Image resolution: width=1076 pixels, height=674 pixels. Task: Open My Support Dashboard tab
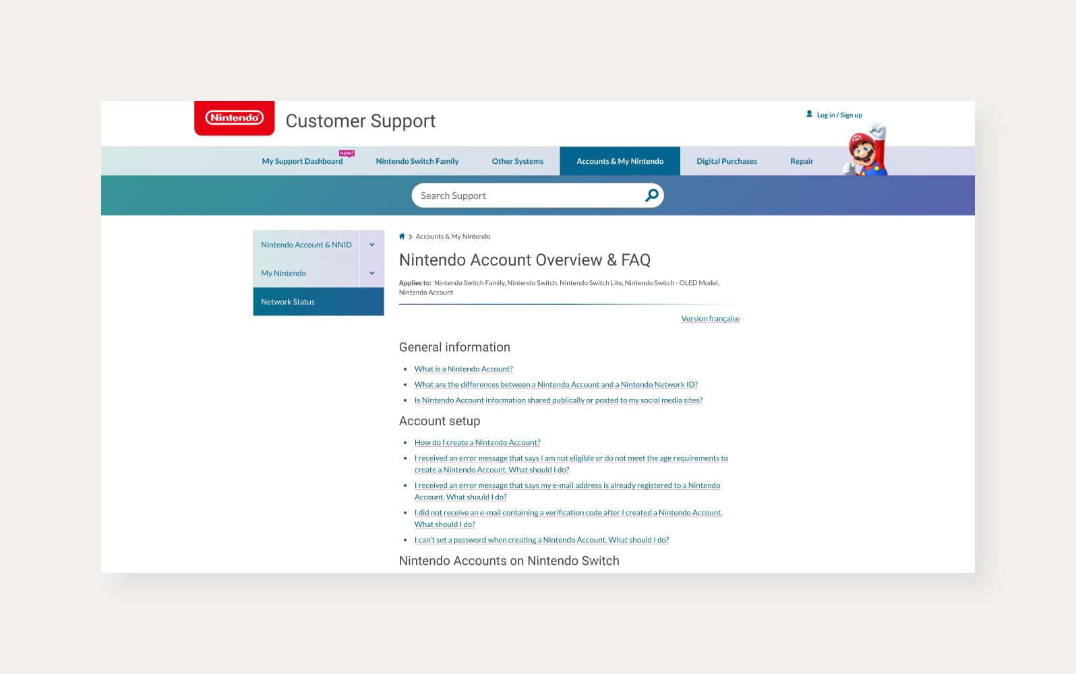pyautogui.click(x=302, y=161)
